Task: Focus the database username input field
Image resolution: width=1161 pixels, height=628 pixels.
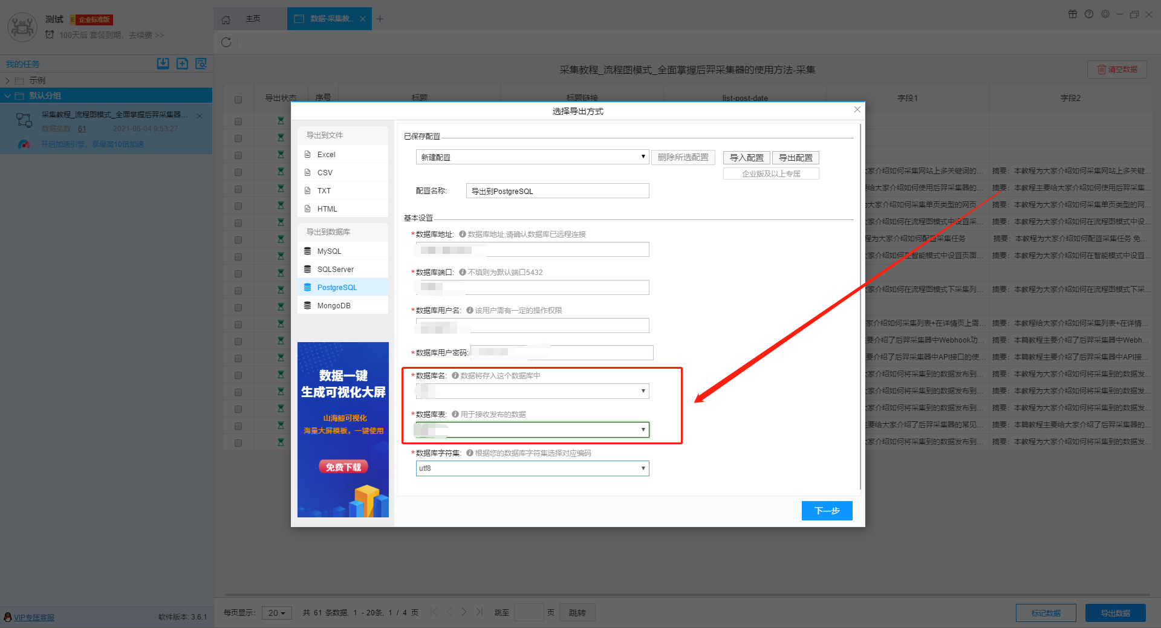Action: point(532,326)
